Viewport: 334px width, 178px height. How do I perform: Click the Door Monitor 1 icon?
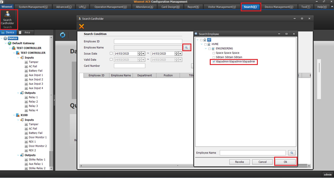(26, 137)
